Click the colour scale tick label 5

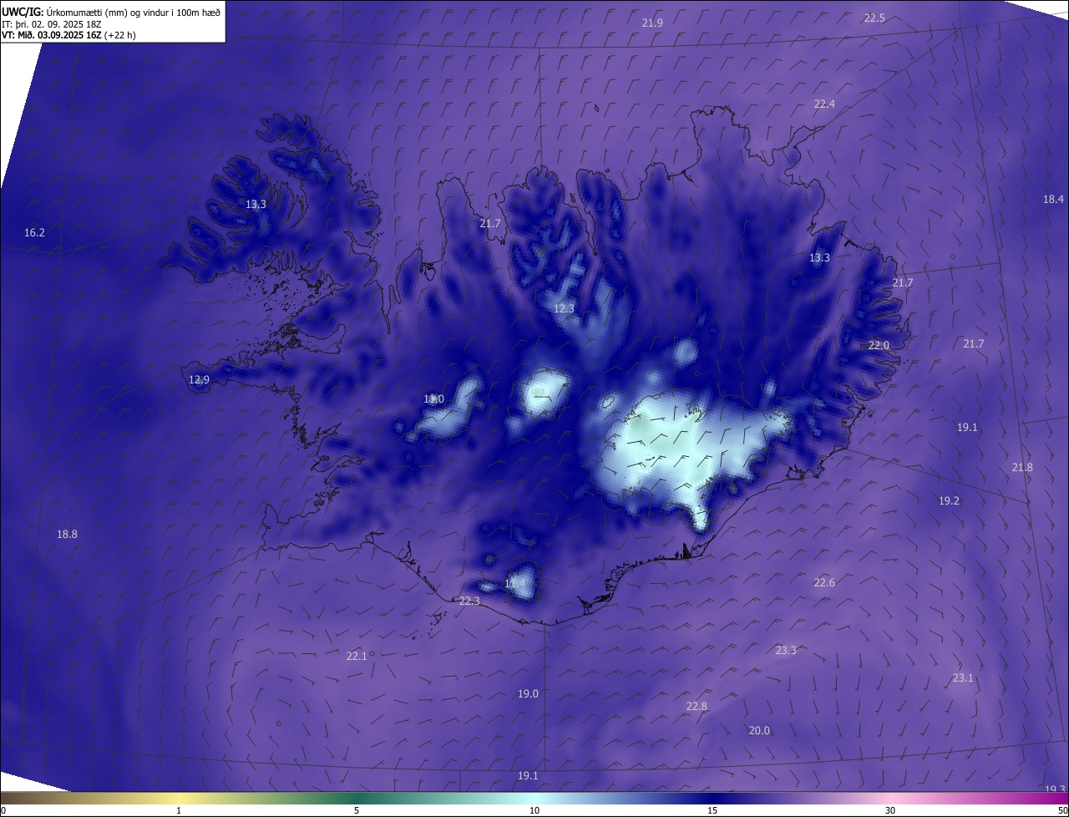coord(357,810)
